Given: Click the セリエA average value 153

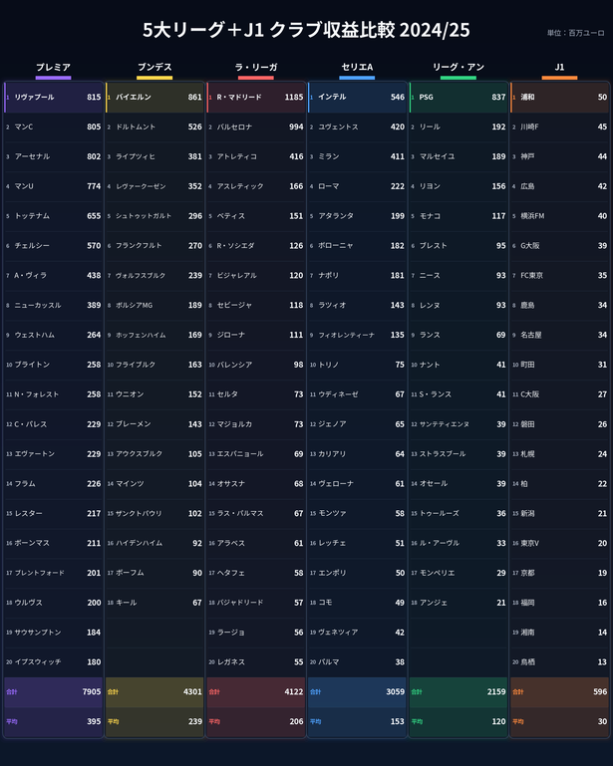Looking at the screenshot, I should coord(398,721).
